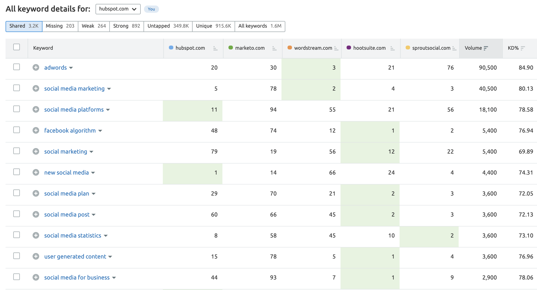Click the plus icon beside social media marketing

[x=36, y=88]
